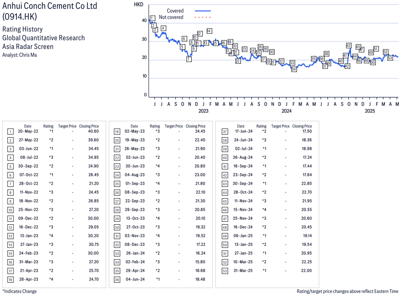Click the 2023 year label on the x-axis

click(203, 111)
